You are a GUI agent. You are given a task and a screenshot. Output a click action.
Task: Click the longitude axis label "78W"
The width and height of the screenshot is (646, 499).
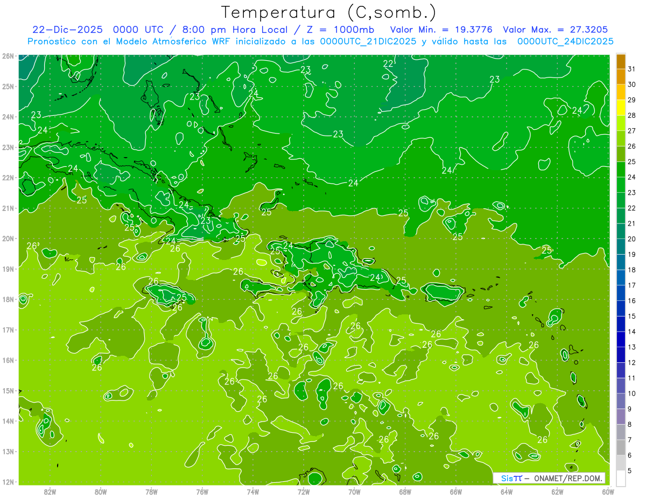pos(152,491)
